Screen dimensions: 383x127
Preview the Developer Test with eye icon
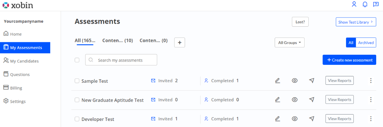pyautogui.click(x=295, y=119)
